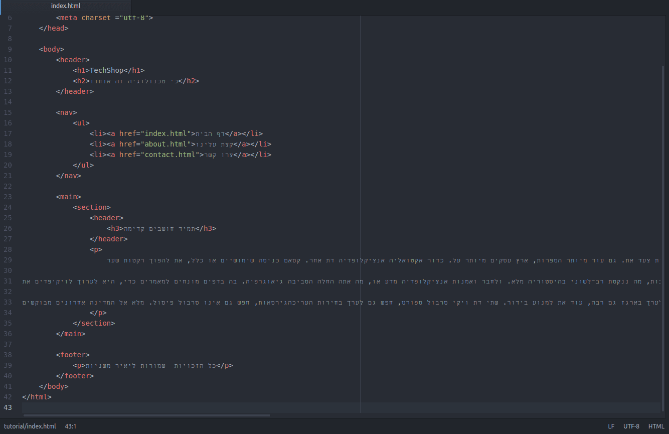Place cursor in "contact.html" href value
Viewport: 669px width, 434px height.
click(172, 155)
